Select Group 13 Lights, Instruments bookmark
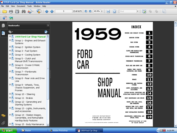 coord(30,110)
